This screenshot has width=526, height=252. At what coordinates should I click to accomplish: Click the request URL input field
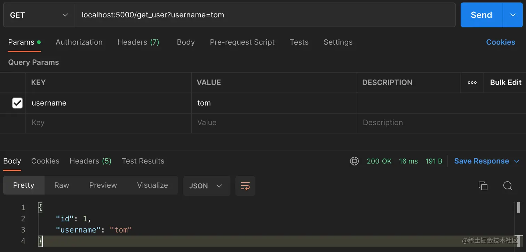[264, 15]
